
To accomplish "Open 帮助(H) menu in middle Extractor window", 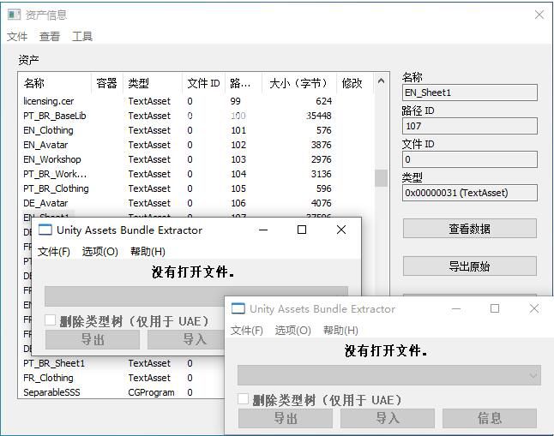I will click(x=148, y=252).
